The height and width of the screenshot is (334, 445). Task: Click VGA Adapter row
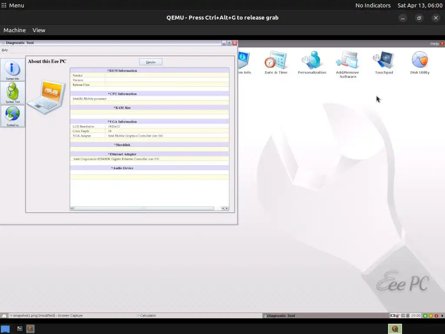coord(149,136)
